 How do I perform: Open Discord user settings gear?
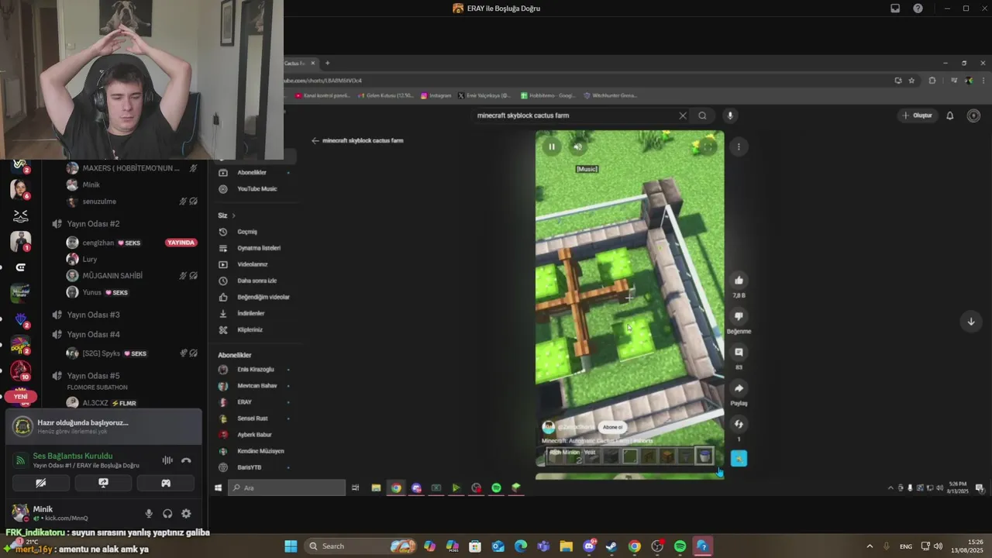pos(186,514)
